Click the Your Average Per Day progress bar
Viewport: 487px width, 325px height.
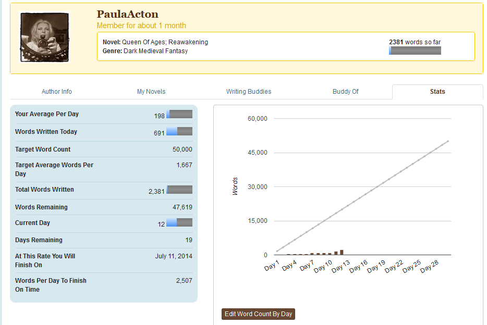click(x=179, y=115)
